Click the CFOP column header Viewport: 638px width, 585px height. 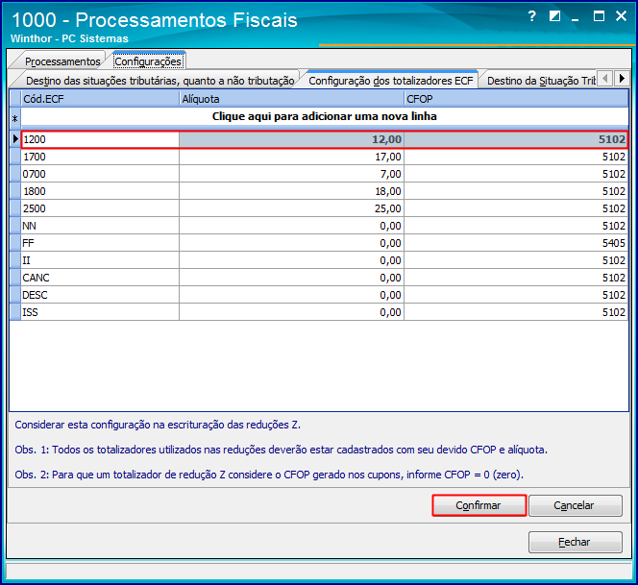pyautogui.click(x=516, y=99)
